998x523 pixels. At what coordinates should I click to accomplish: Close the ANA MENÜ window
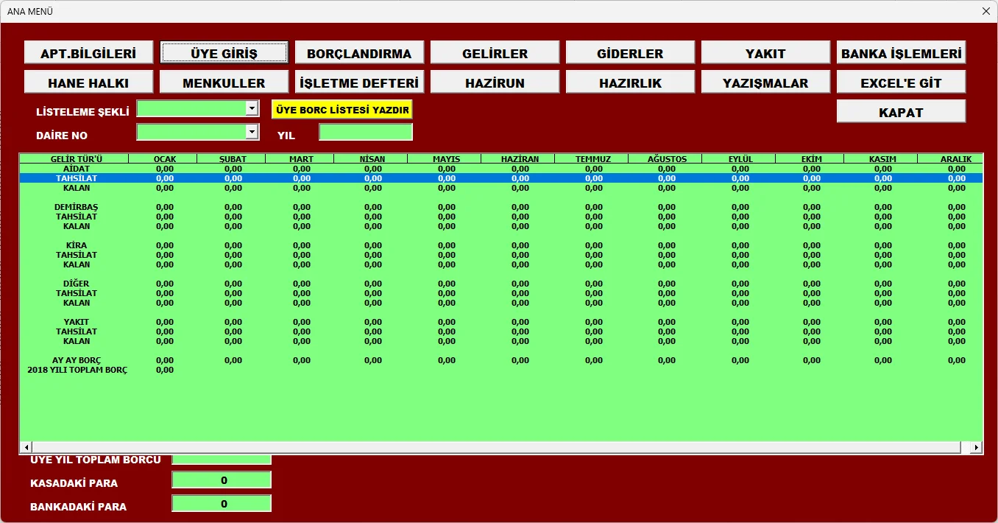985,11
